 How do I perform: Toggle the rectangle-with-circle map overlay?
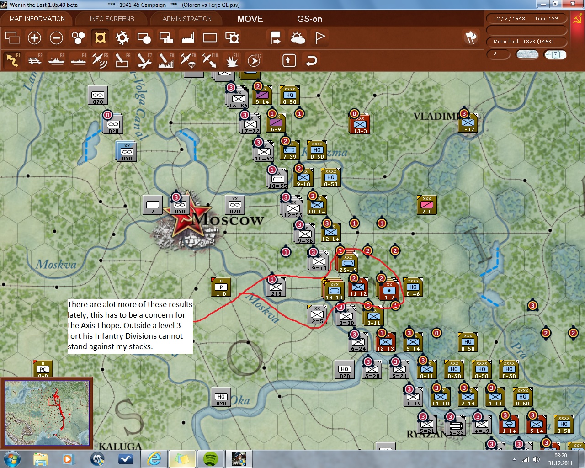click(144, 37)
